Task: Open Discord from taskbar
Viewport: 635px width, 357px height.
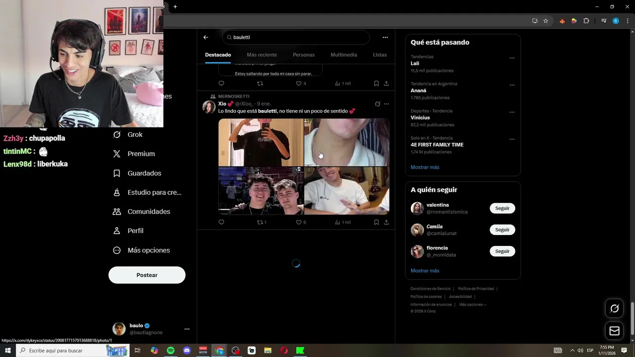Action: coord(187,351)
